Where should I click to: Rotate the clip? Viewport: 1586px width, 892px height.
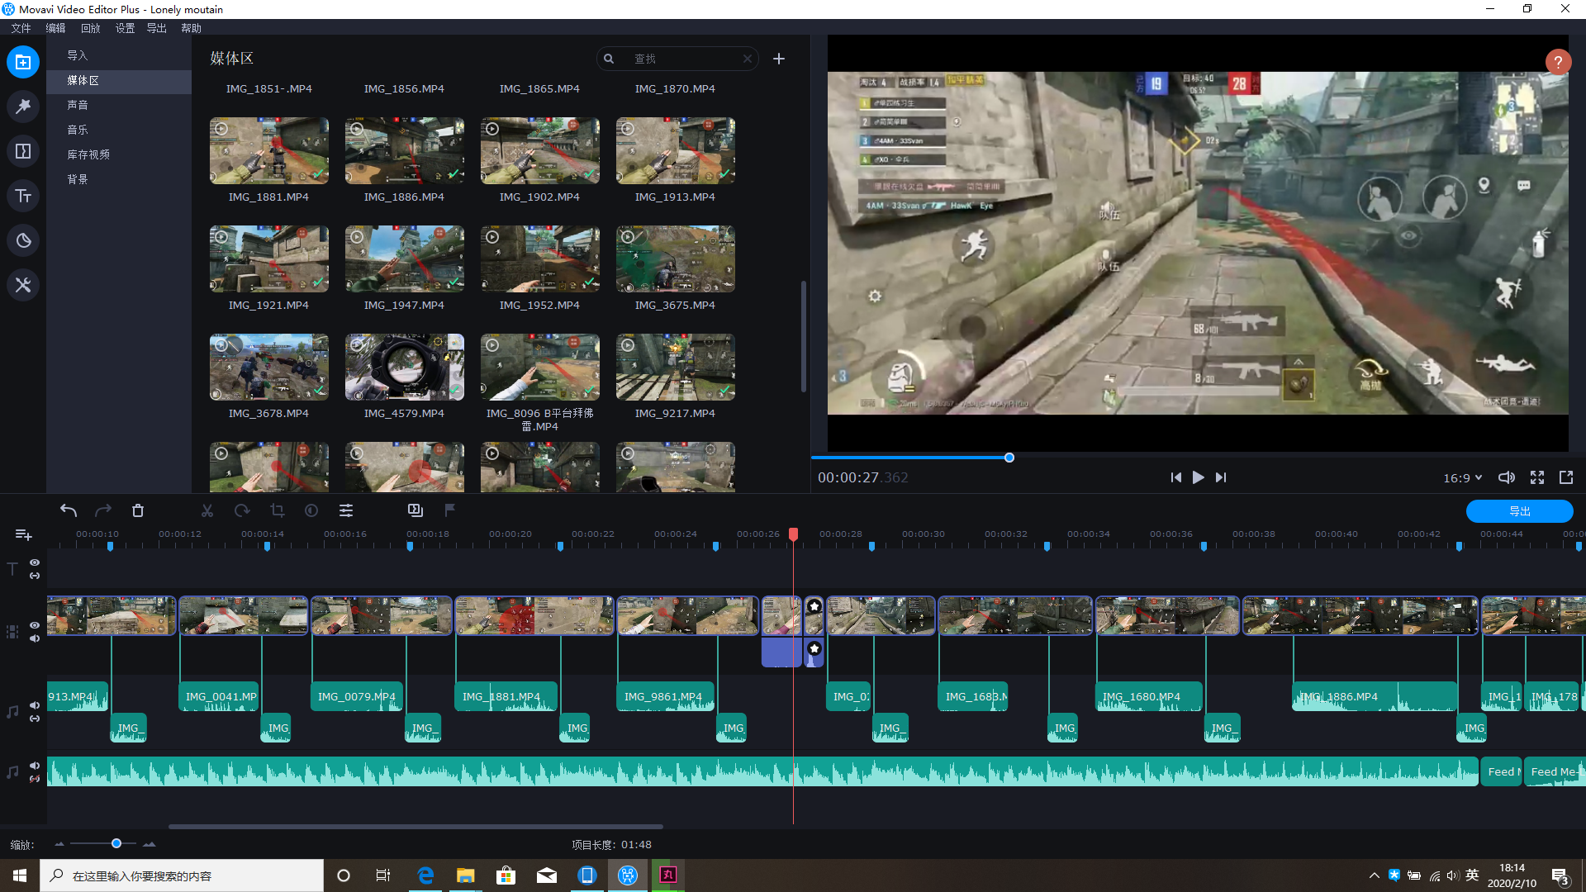242,510
